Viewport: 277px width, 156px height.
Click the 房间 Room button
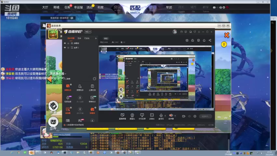(117, 8)
